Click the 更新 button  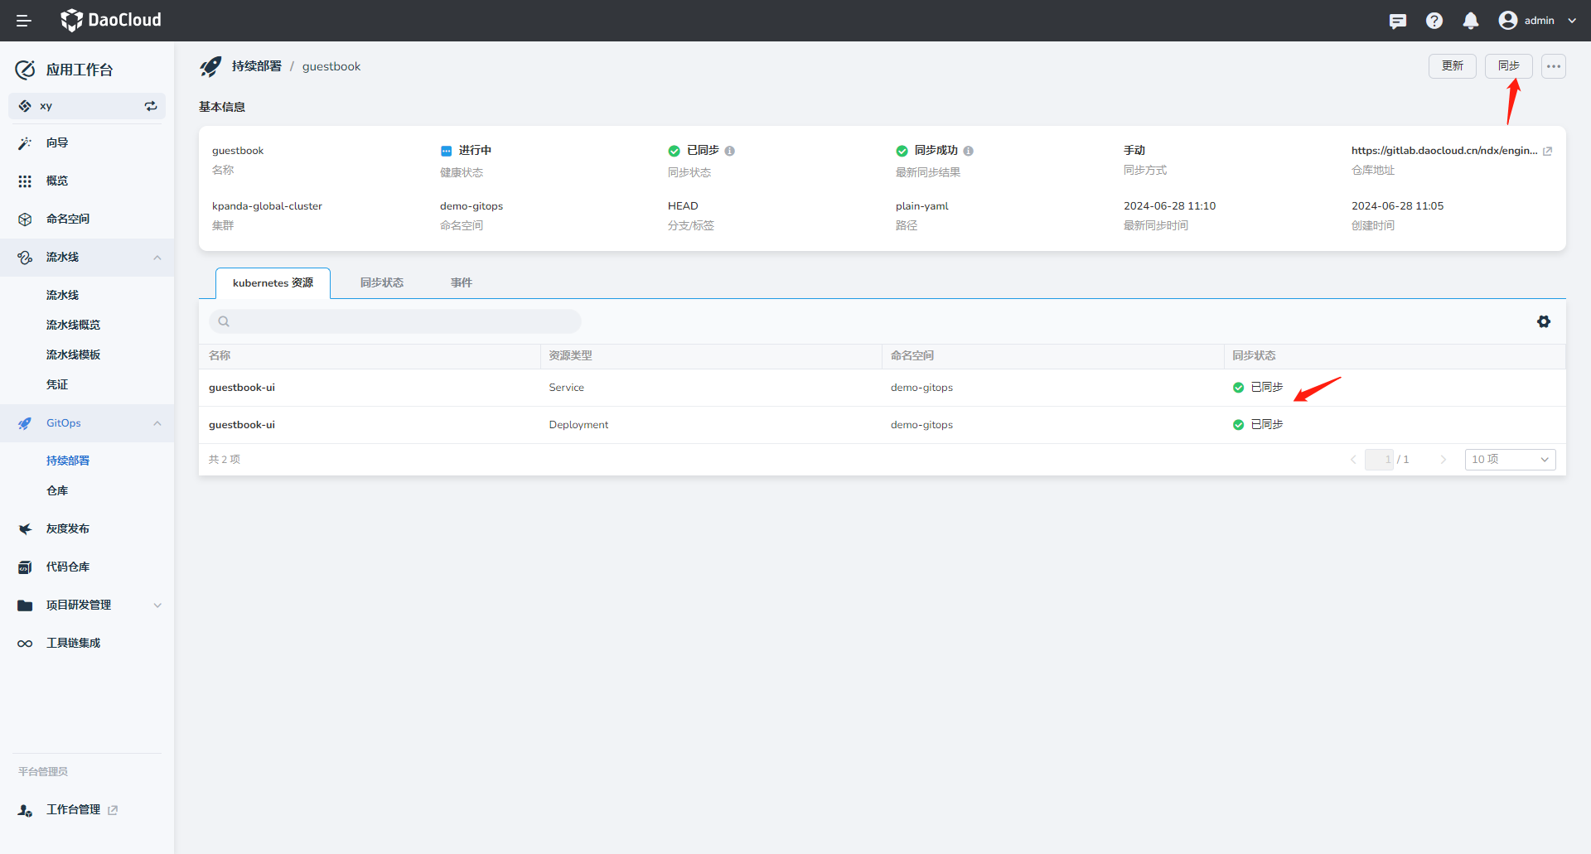1452,66
